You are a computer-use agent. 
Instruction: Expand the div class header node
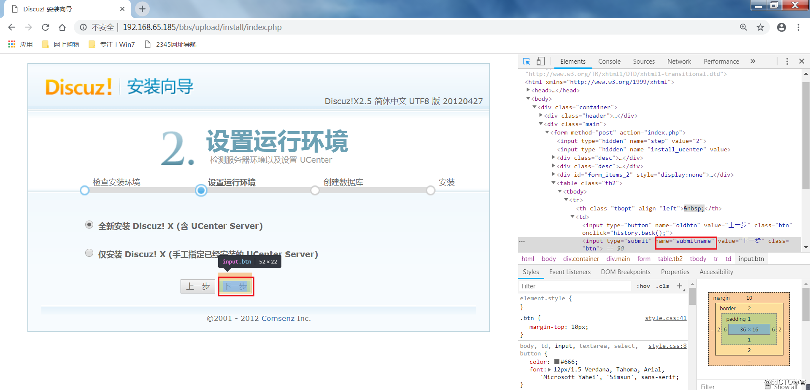point(541,116)
